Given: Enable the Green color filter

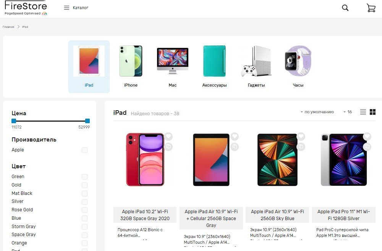Looking at the screenshot, I should click(x=84, y=177).
